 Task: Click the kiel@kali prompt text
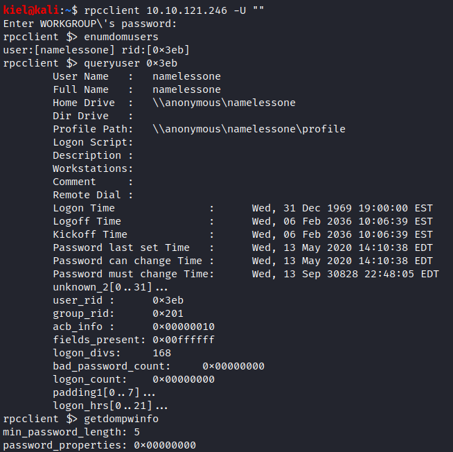31,10
